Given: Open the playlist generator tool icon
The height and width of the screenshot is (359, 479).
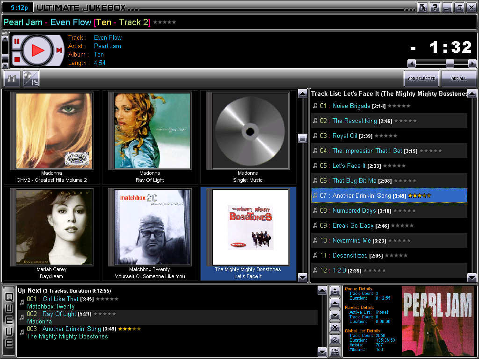Looking at the screenshot, I should pos(31,78).
